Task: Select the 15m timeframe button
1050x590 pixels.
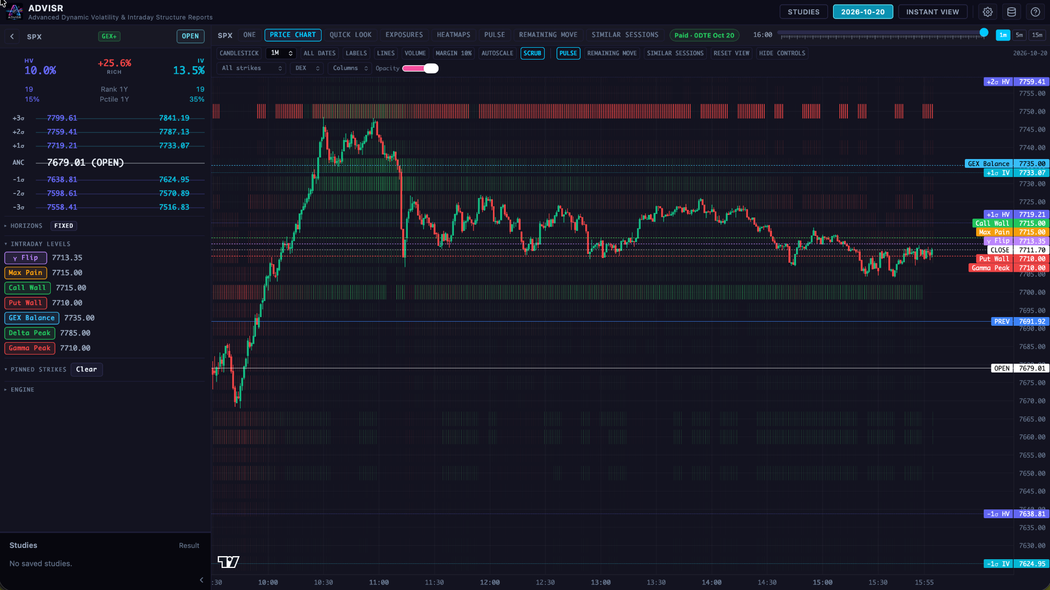Action: pos(1037,35)
